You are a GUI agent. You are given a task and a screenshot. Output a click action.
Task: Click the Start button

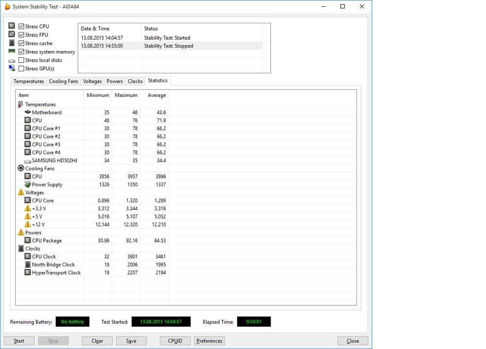pyautogui.click(x=19, y=341)
